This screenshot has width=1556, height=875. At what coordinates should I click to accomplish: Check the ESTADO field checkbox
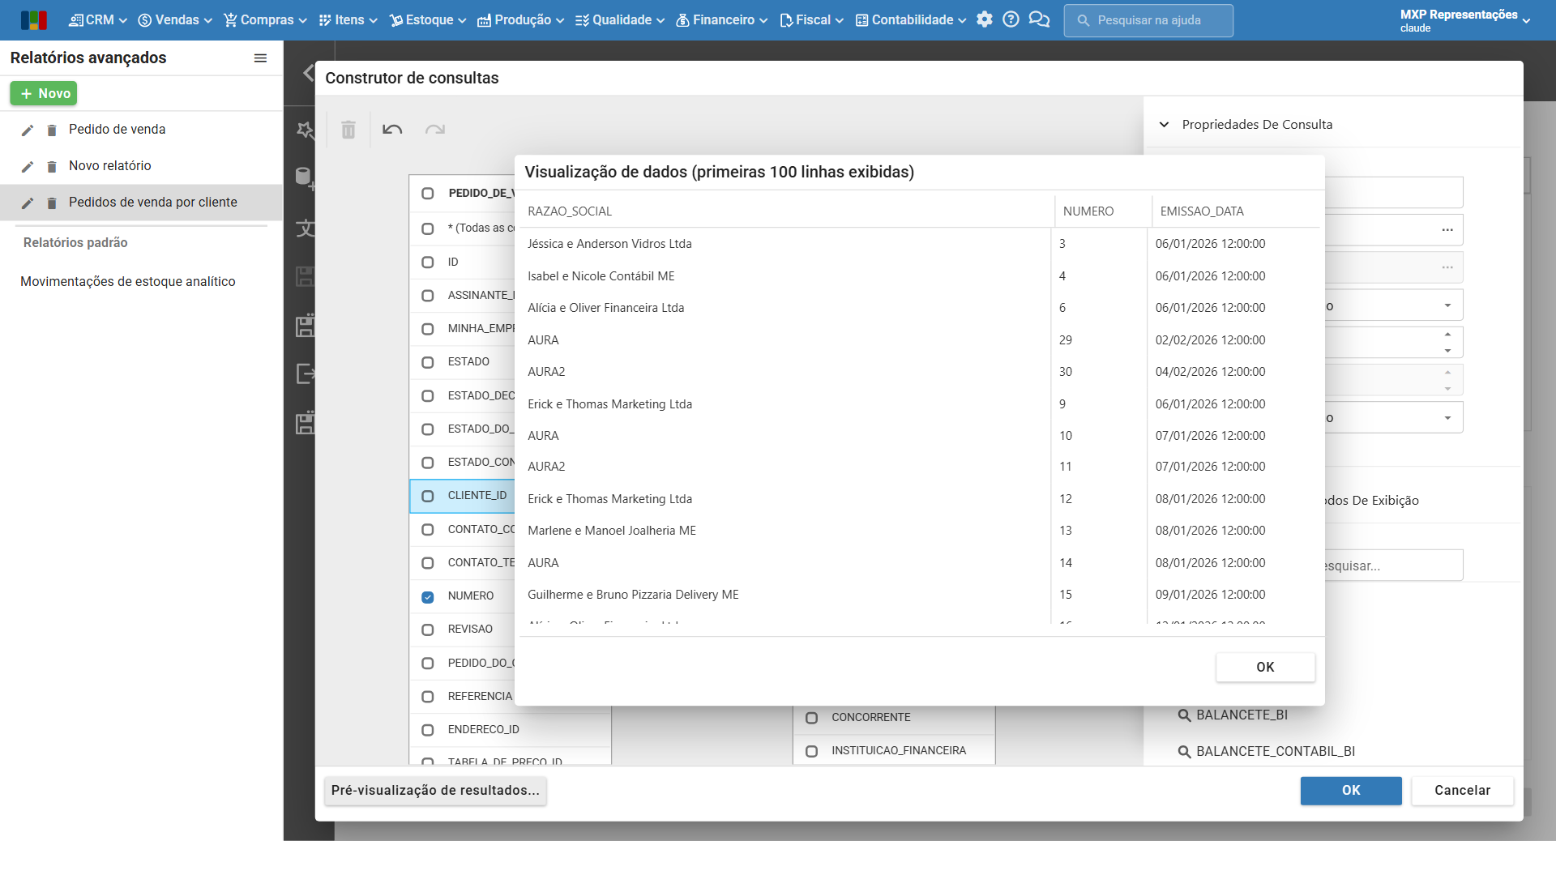click(428, 363)
